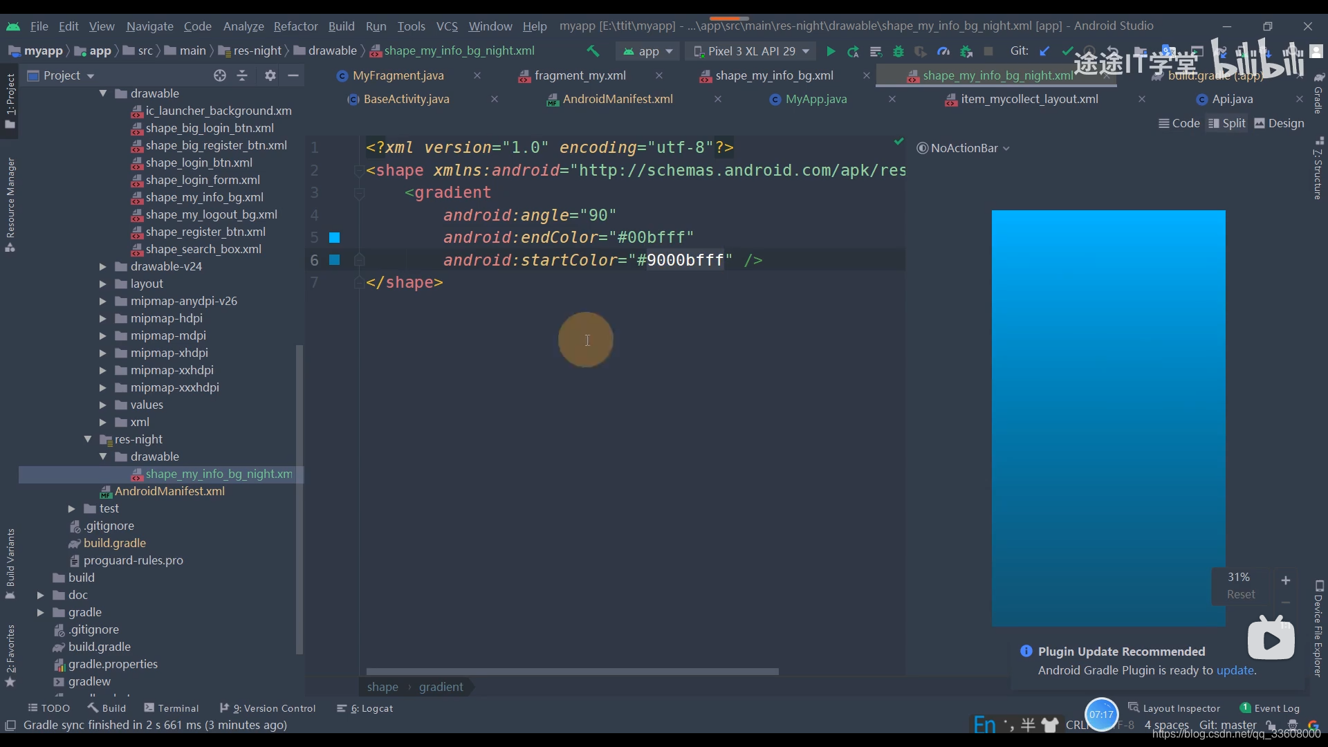
Task: Click Scroll from Source target icon
Action: pyautogui.click(x=220, y=75)
